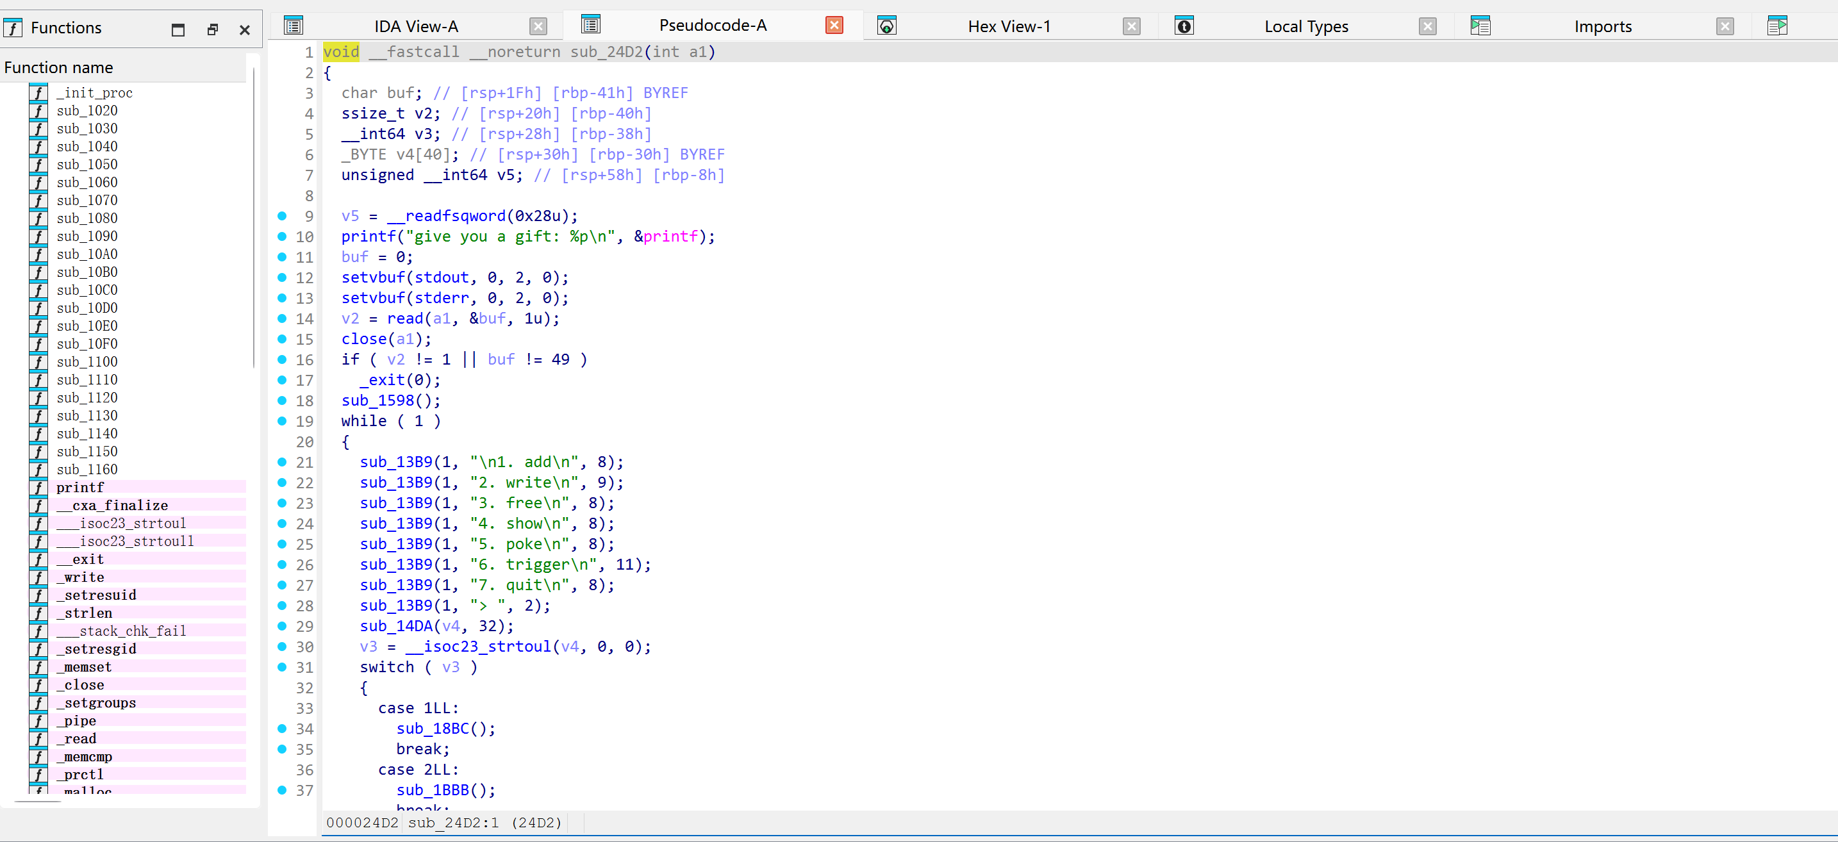
Task: Click the function icon next to _pipe
Action: click(38, 721)
